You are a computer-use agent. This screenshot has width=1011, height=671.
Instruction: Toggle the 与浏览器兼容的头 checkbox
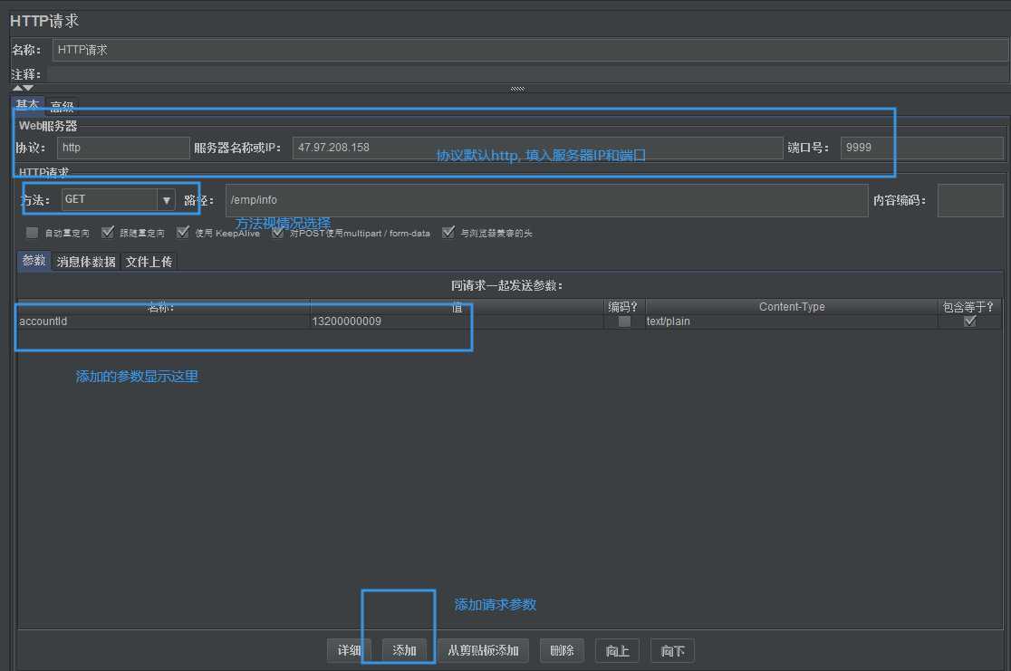click(x=448, y=232)
